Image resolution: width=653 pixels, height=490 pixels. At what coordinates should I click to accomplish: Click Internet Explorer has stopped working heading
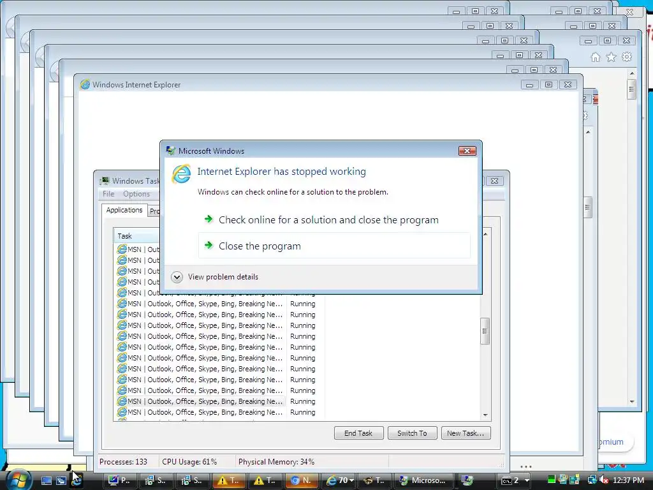281,172
